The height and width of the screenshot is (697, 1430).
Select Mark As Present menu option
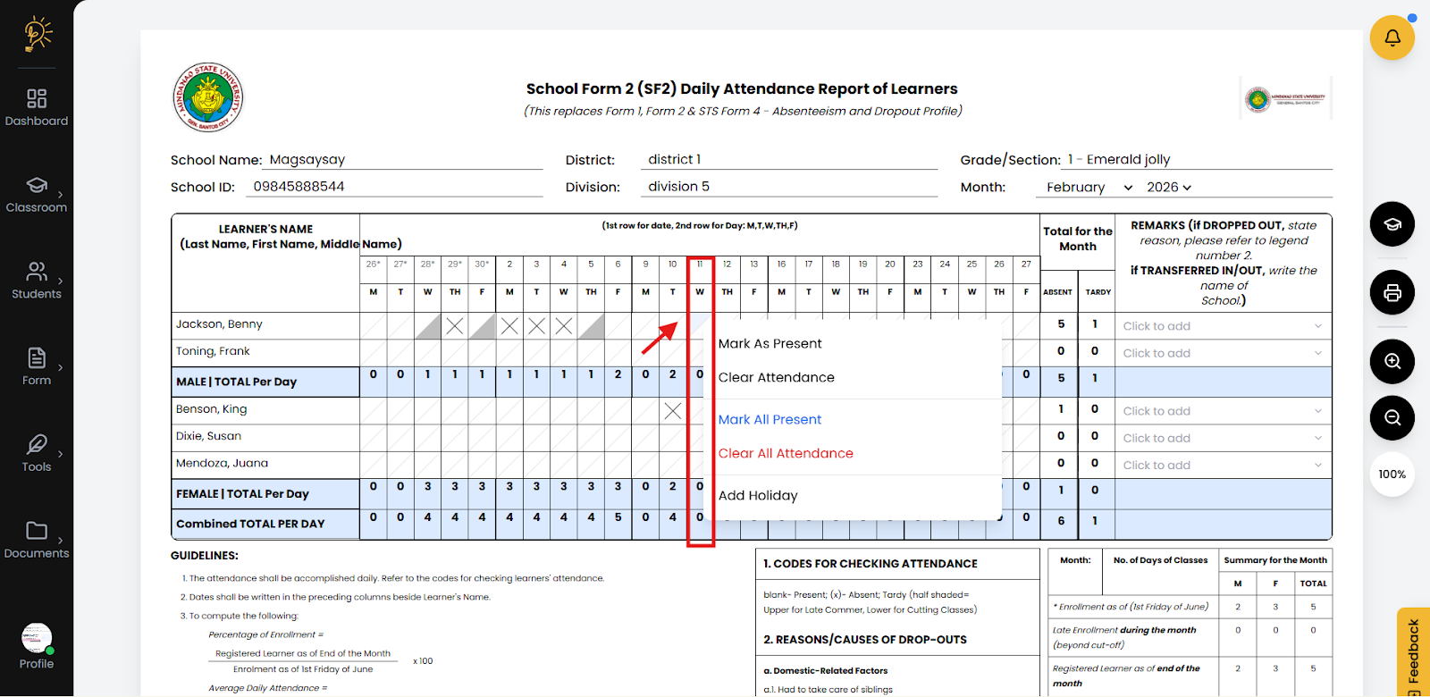770,344
